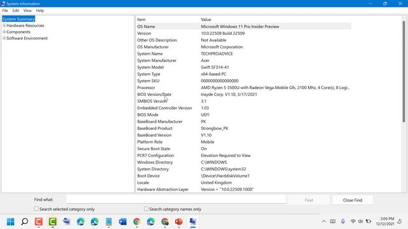Open the red Camtasia recorder taskbar icon
The image size is (408, 229).
point(39,222)
